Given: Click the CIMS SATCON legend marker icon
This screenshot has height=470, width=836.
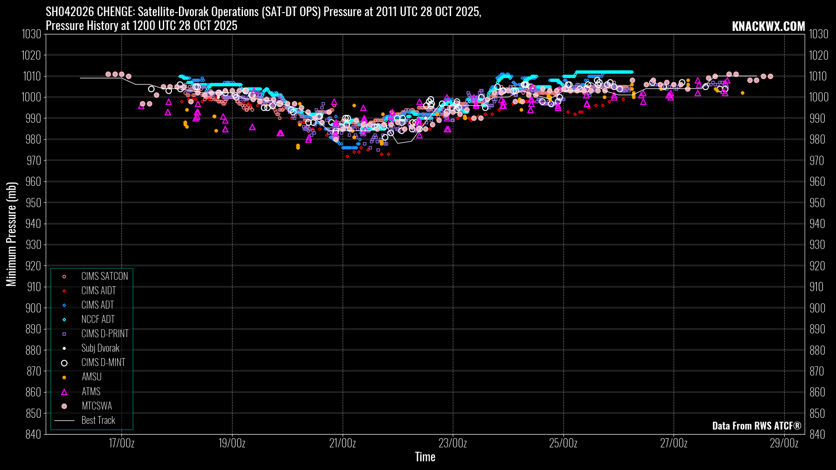Looking at the screenshot, I should [x=64, y=277].
